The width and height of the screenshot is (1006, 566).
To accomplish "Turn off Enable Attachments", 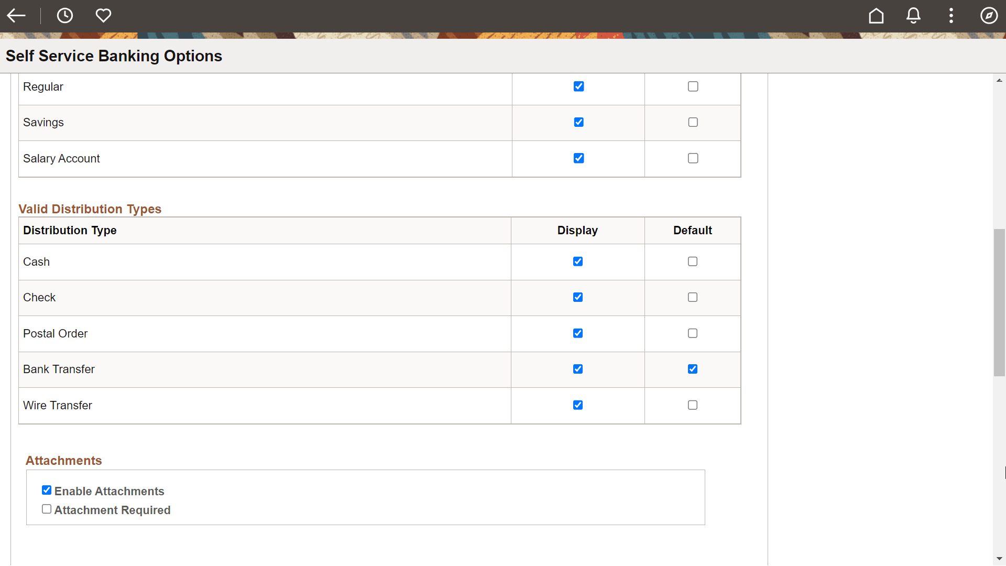I will pos(47,489).
